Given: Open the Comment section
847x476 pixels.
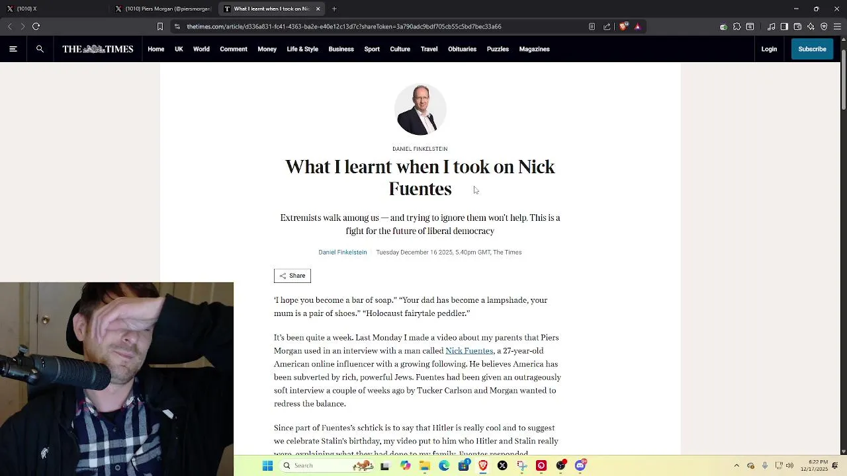Looking at the screenshot, I should click(x=234, y=49).
